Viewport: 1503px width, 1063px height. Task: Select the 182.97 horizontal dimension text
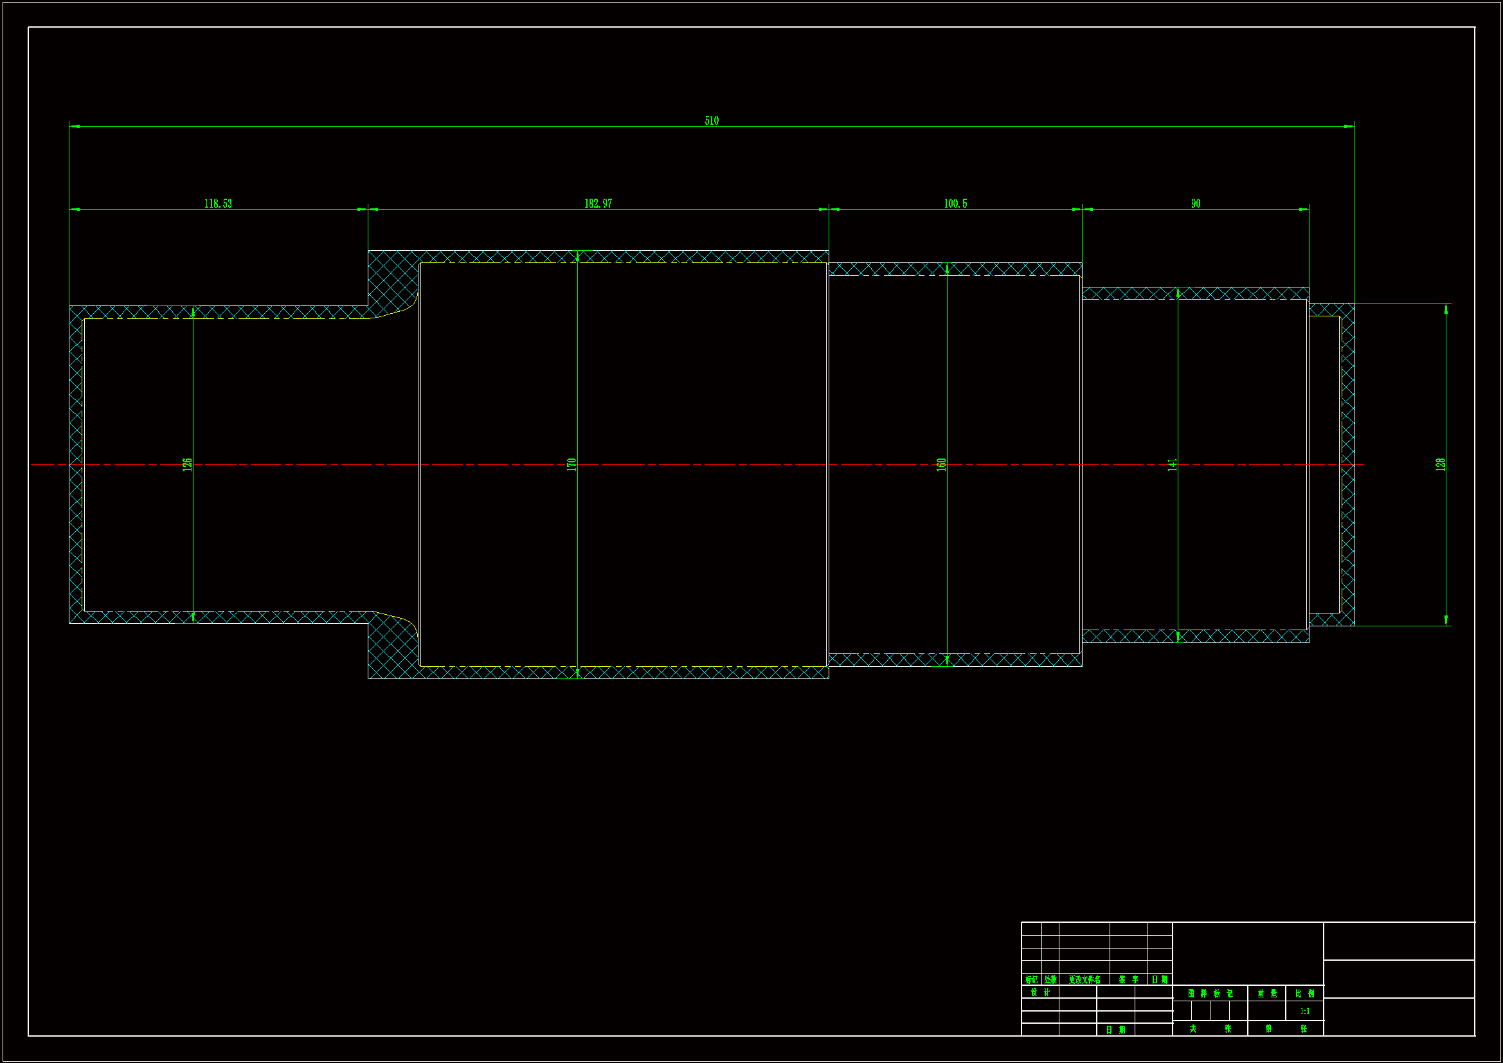click(598, 204)
